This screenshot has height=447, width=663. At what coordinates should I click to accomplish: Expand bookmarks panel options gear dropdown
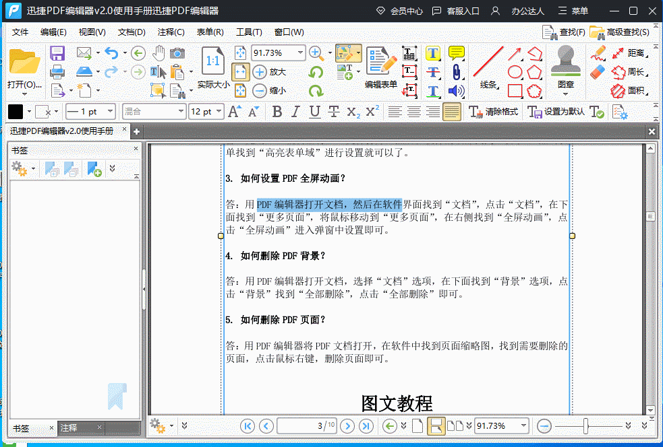point(33,169)
